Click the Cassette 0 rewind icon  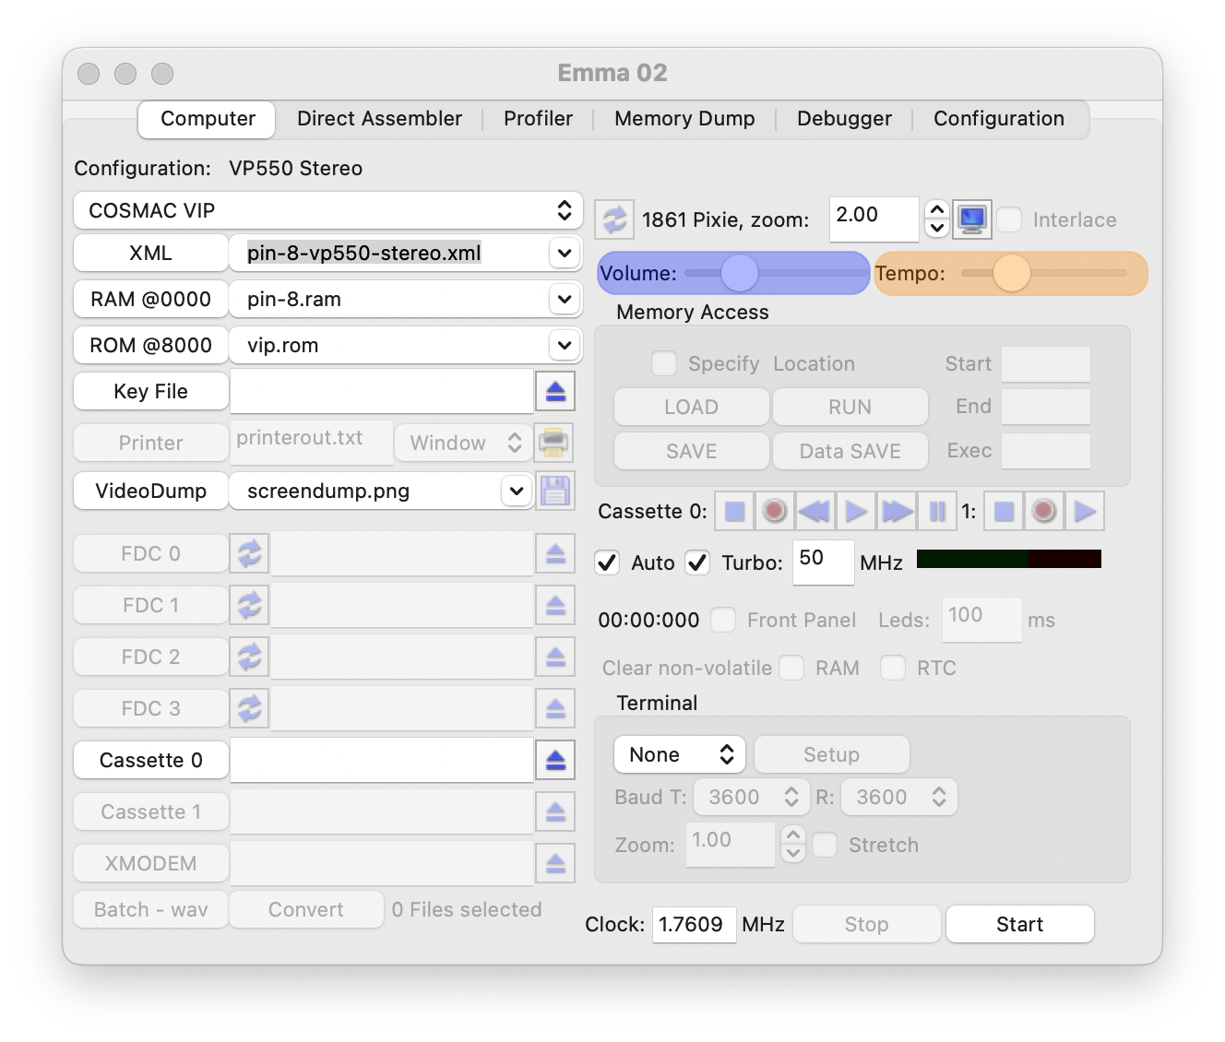[x=814, y=511]
